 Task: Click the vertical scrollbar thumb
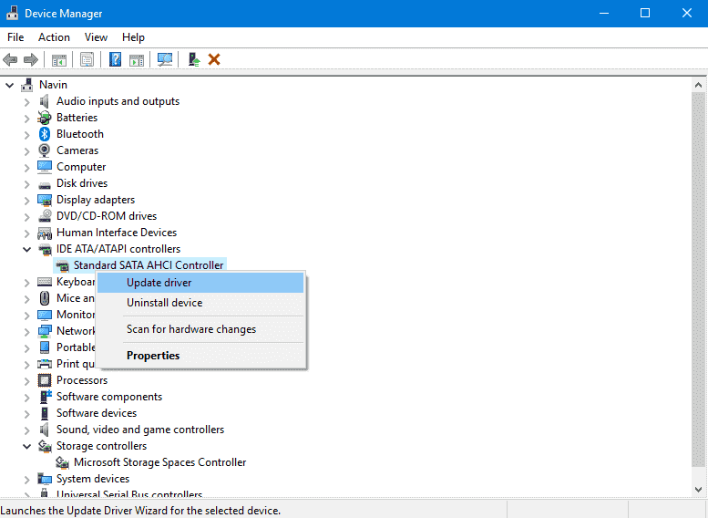coord(698,279)
